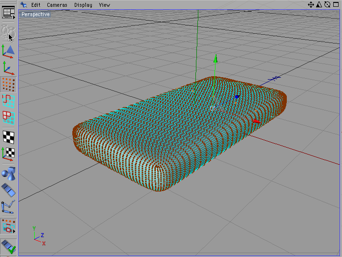Open the selection mode combo icon

(x=8, y=226)
